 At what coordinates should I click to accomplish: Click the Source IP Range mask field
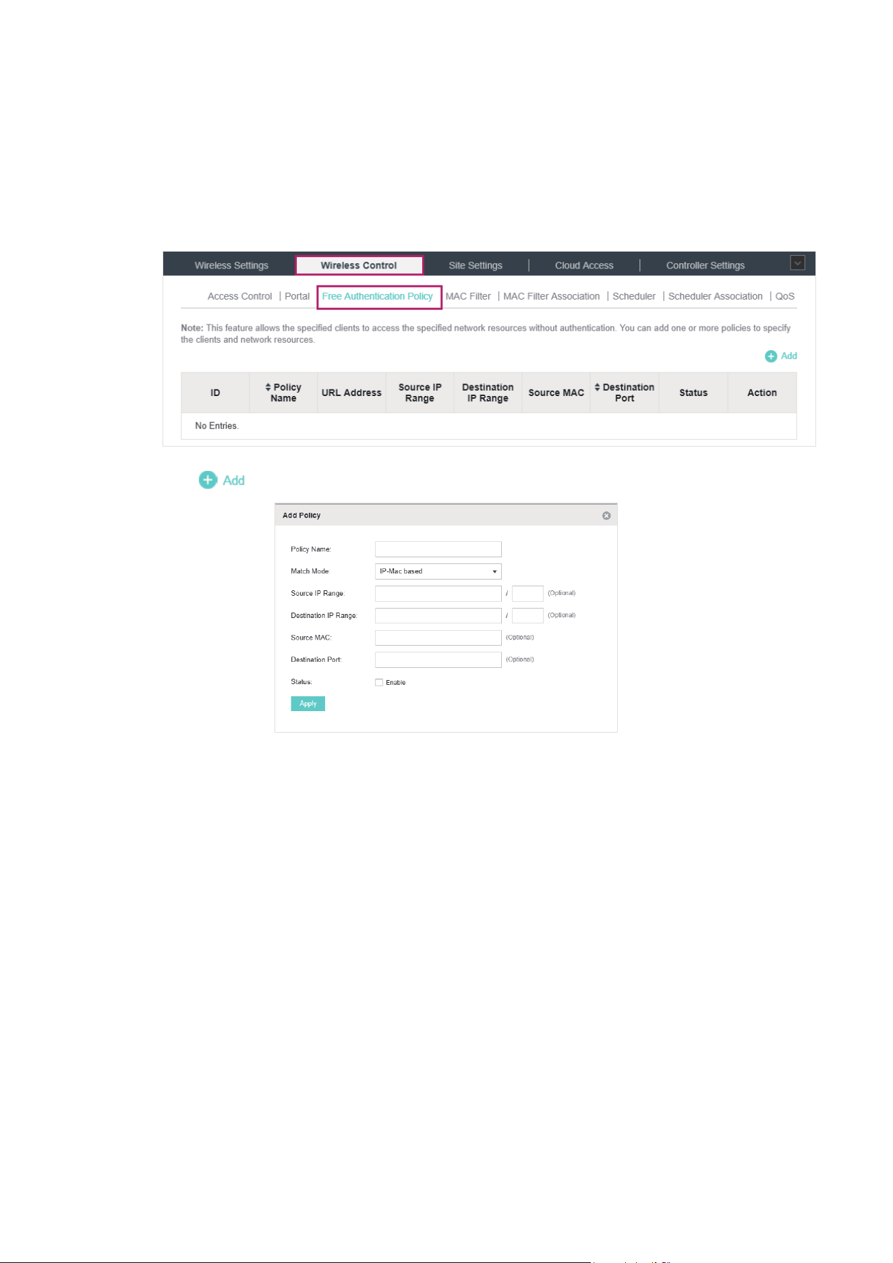click(x=527, y=594)
